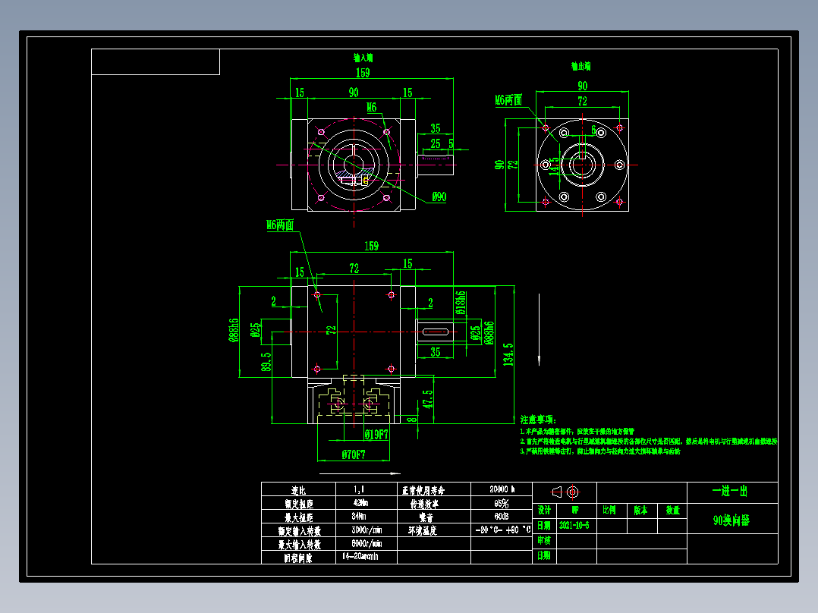Click the center crosshair of the input shaft
The width and height of the screenshot is (818, 613).
pyautogui.click(x=354, y=165)
